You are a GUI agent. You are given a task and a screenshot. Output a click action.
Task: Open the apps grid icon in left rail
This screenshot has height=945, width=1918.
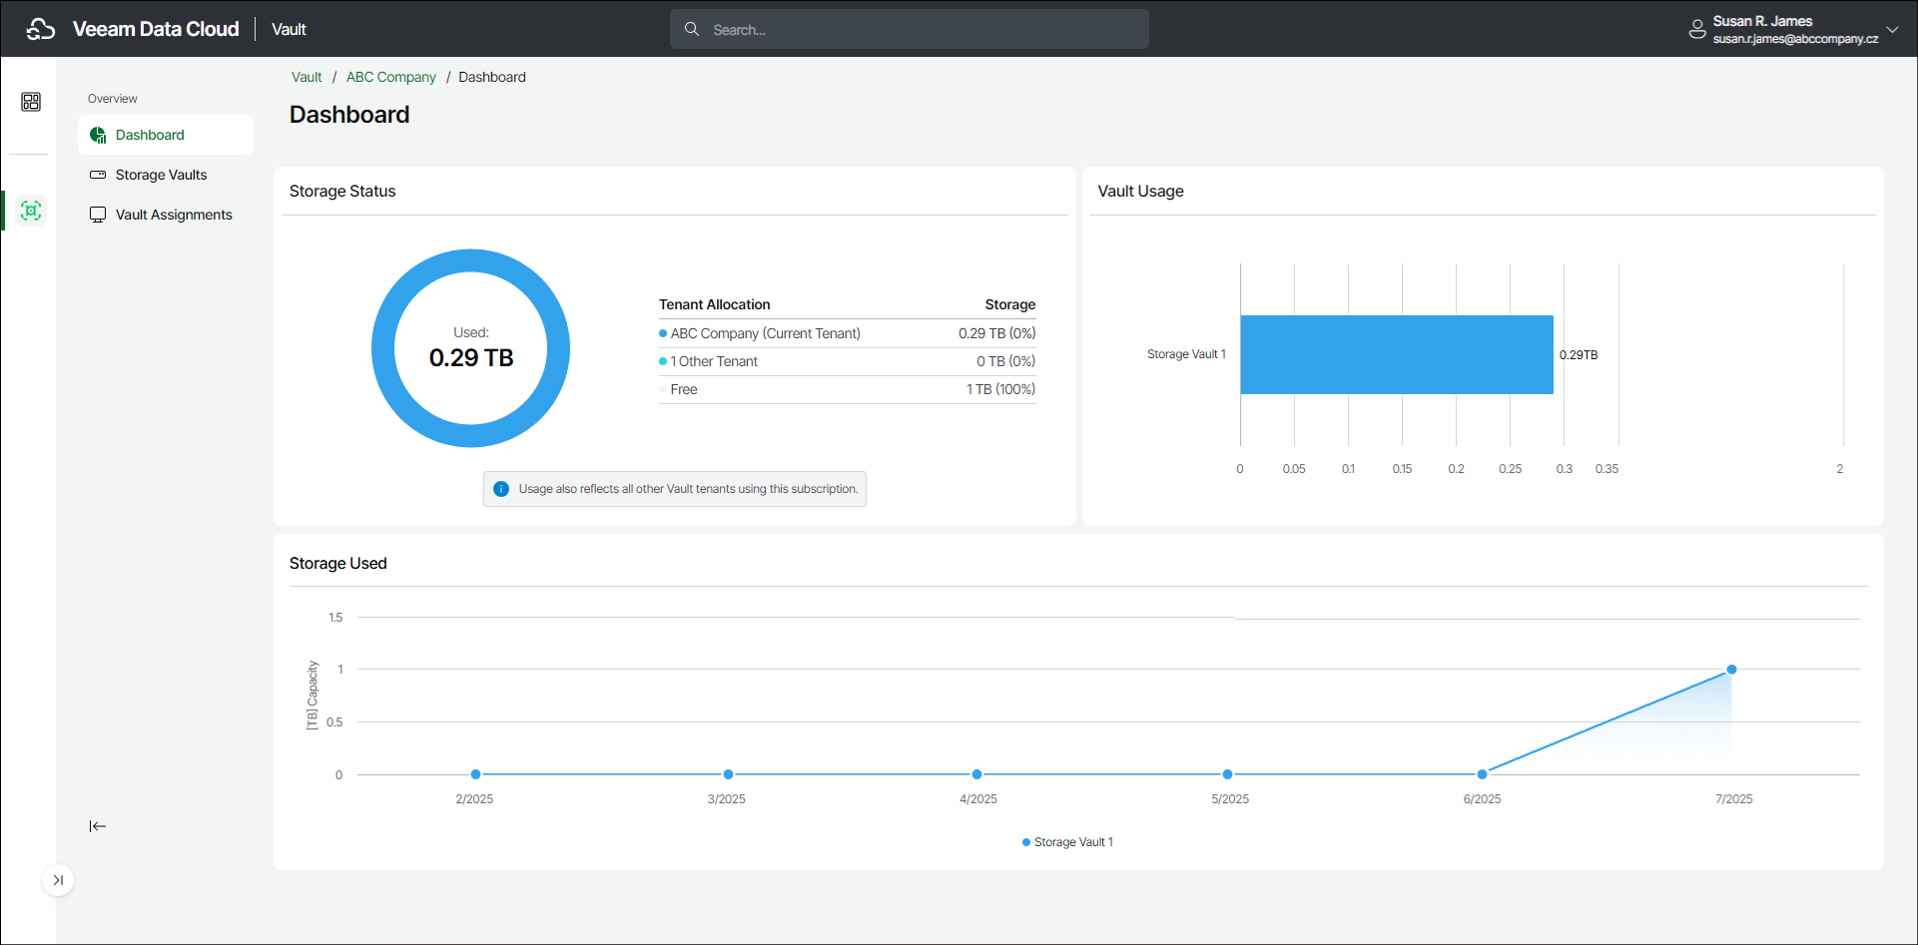pos(31,102)
